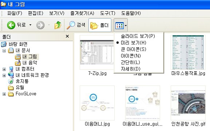
Task: Click the 뒤로 back button label
Action: click(21, 25)
